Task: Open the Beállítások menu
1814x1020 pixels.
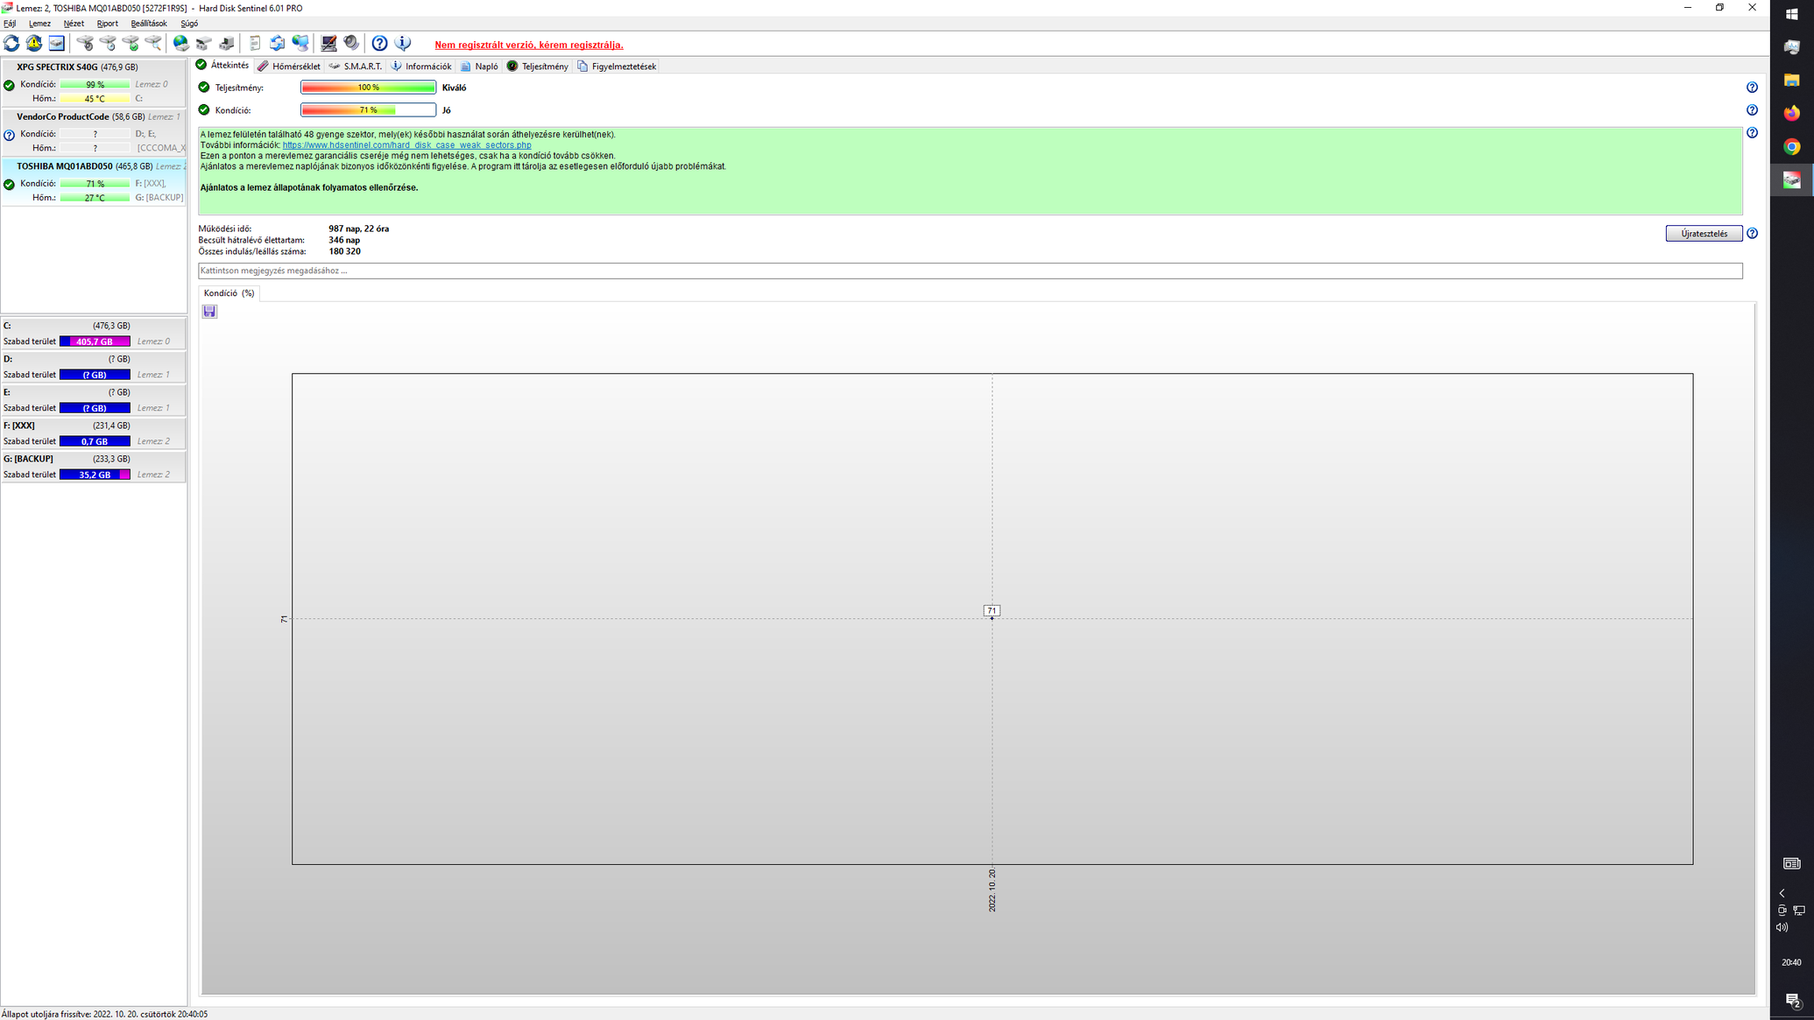Action: tap(148, 24)
